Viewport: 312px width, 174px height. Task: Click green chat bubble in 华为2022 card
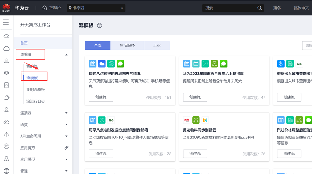[x=224, y=64]
